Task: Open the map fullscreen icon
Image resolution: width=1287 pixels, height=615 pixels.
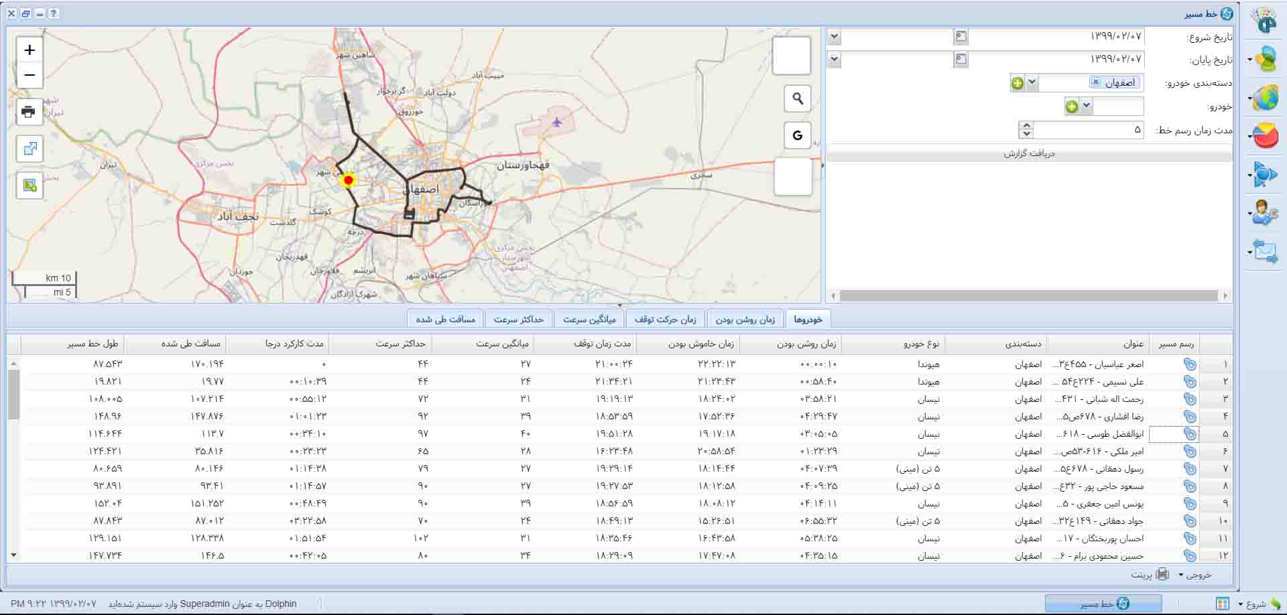Action: tap(30, 149)
